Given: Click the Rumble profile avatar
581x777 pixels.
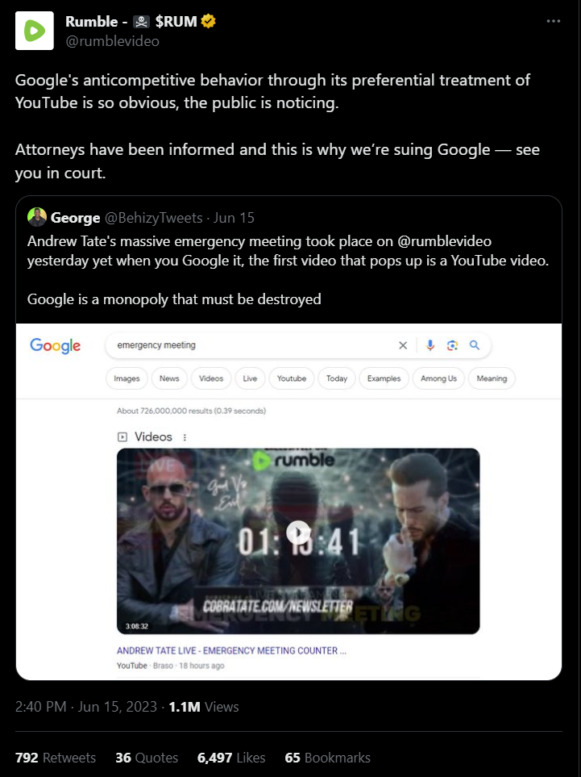Looking at the screenshot, I should click(x=34, y=31).
